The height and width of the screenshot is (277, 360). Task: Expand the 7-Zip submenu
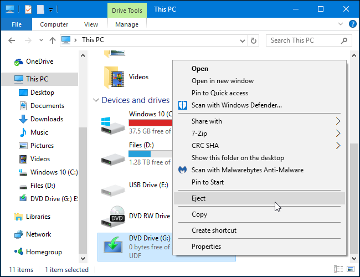pos(338,134)
